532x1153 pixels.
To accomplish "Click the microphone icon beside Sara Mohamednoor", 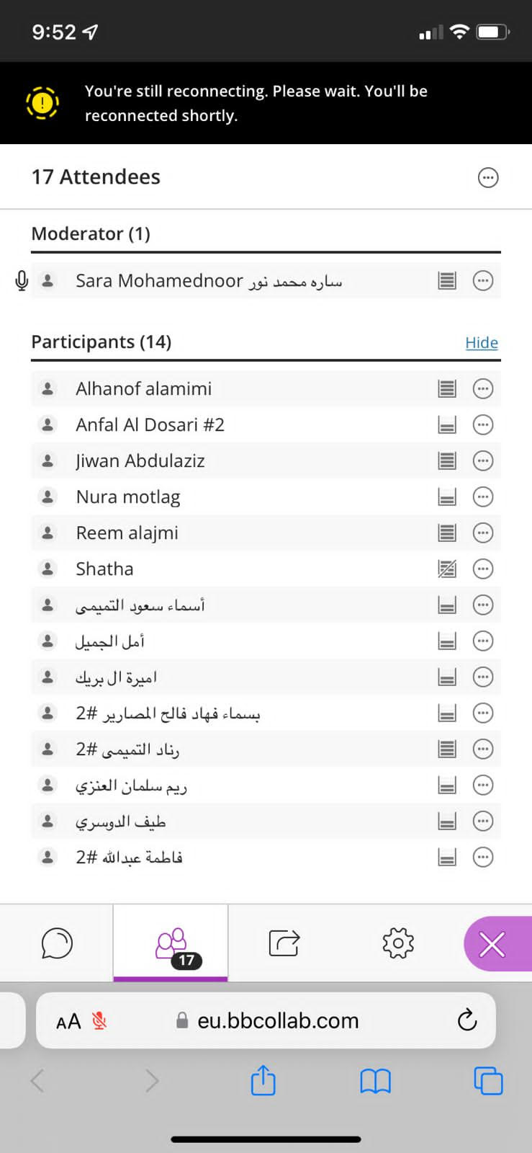I will 22,281.
